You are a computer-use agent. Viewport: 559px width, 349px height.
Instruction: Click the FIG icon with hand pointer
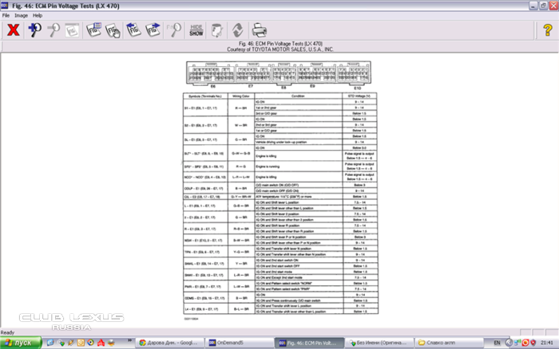[113, 30]
